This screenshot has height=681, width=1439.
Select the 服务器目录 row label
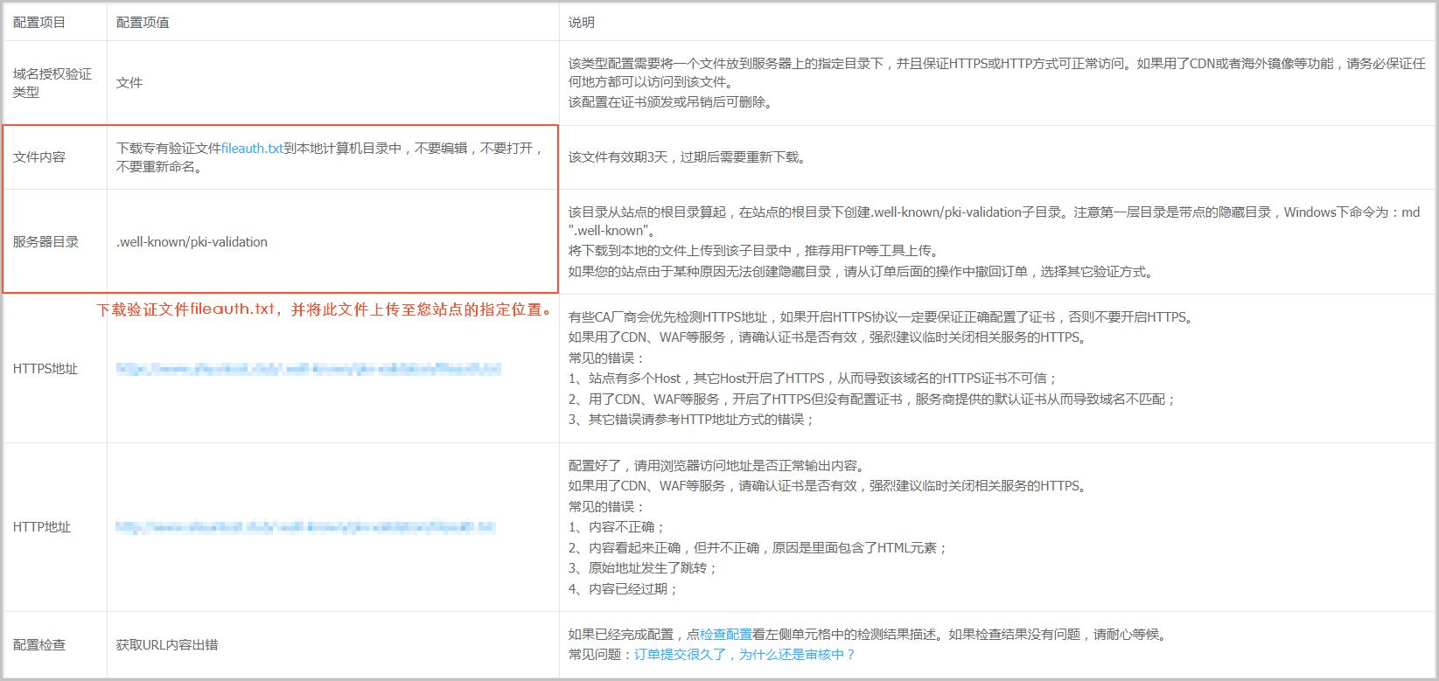[45, 242]
